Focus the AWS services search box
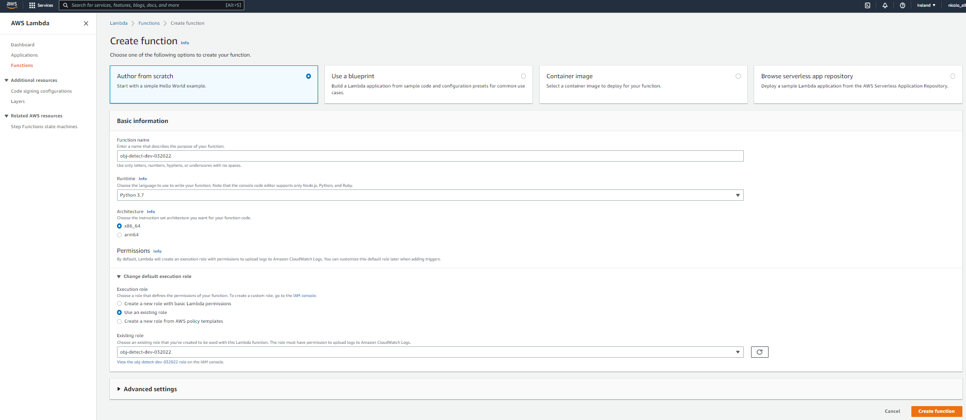966x420 pixels. click(x=152, y=5)
